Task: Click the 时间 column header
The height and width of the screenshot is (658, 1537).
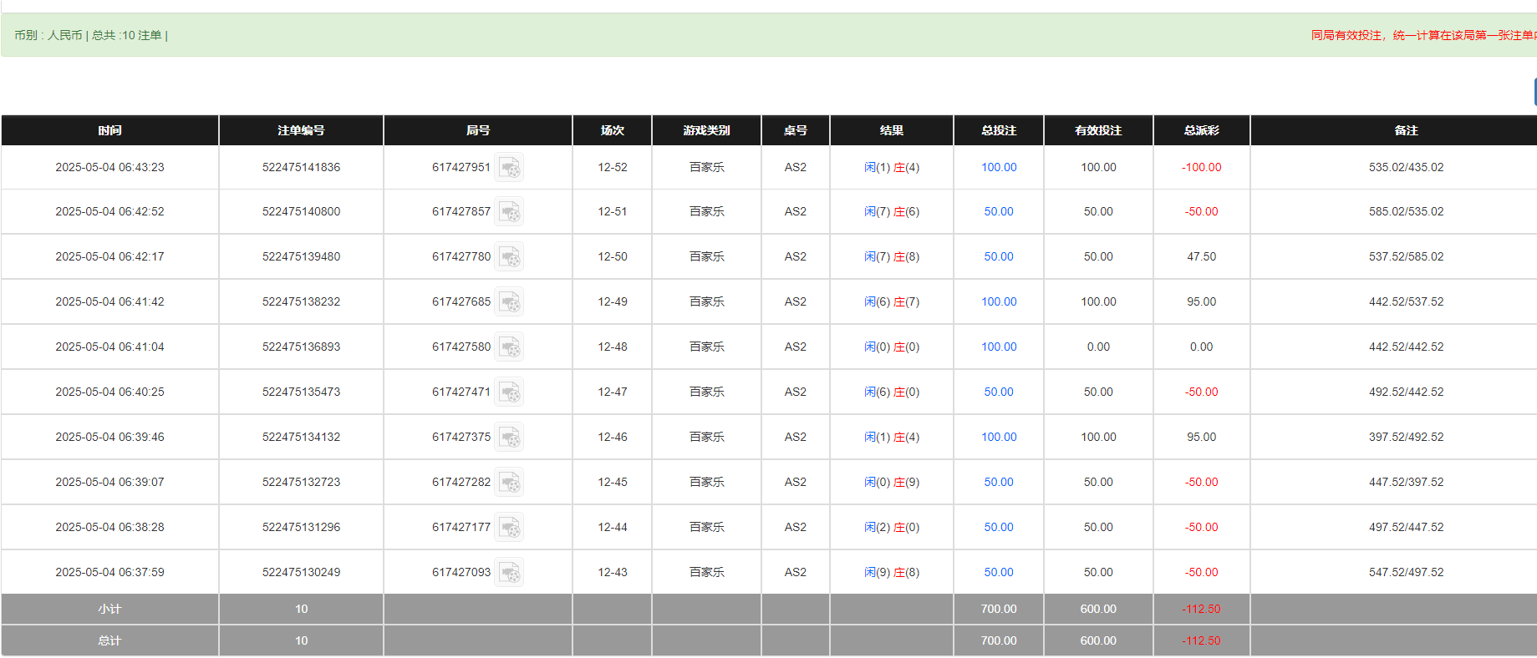Action: [109, 131]
